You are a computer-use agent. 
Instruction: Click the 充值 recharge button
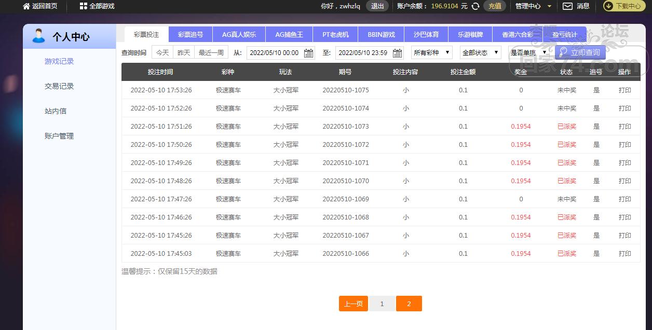tap(495, 6)
